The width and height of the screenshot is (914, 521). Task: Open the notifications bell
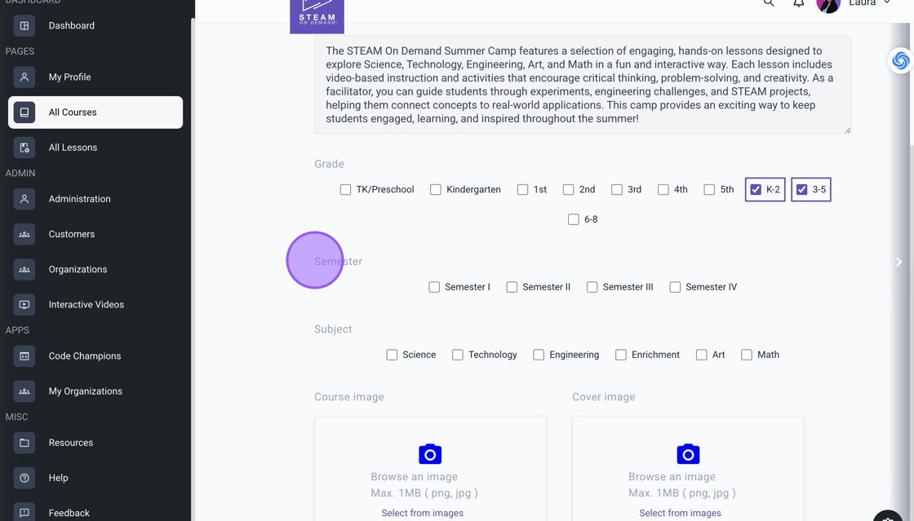point(799,4)
